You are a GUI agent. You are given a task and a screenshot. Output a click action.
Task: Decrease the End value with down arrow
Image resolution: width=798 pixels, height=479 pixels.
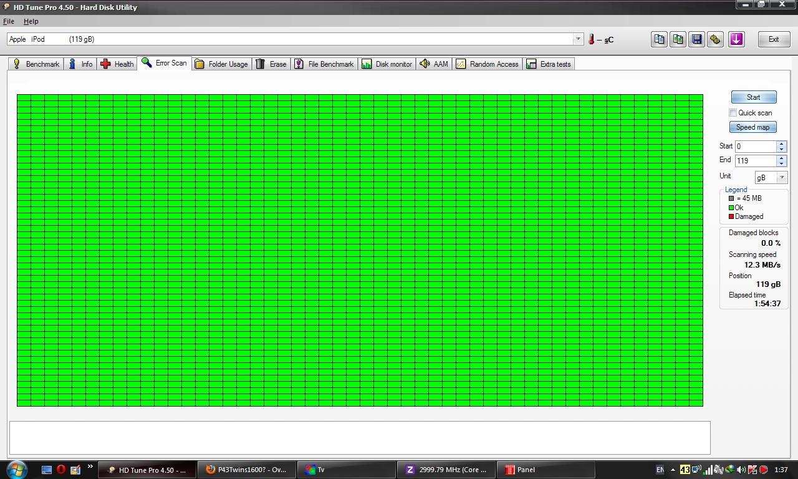pos(781,163)
